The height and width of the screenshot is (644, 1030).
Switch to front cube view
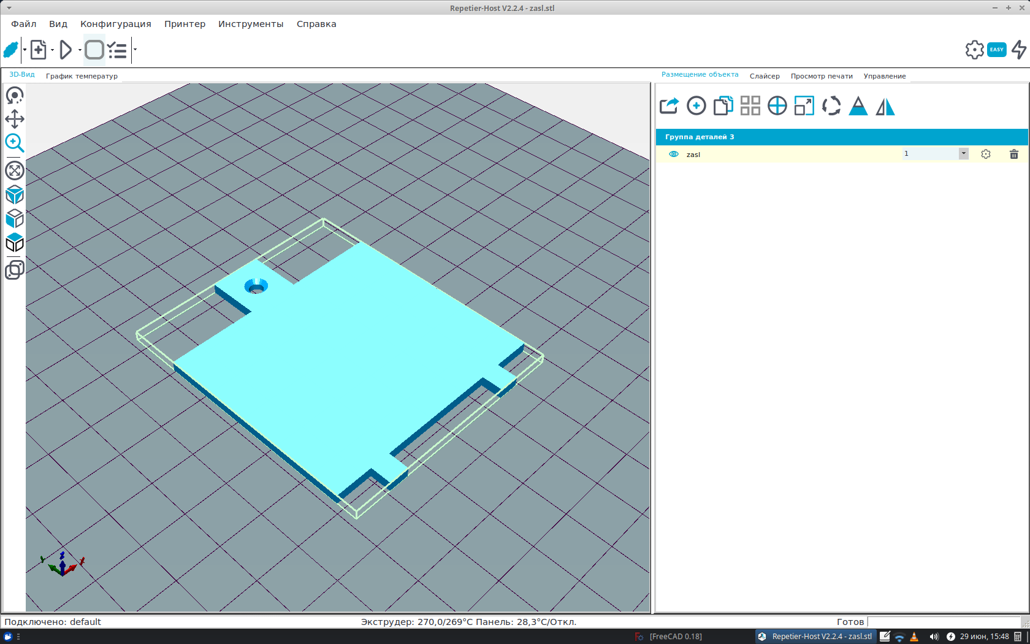click(15, 219)
